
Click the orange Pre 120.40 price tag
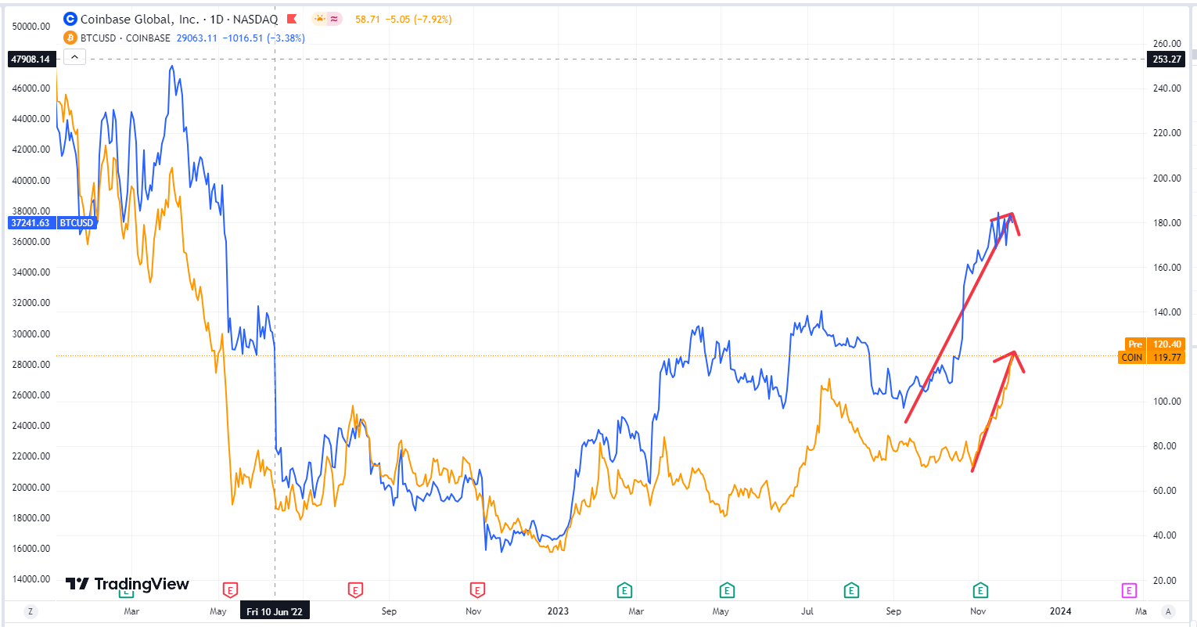1155,344
